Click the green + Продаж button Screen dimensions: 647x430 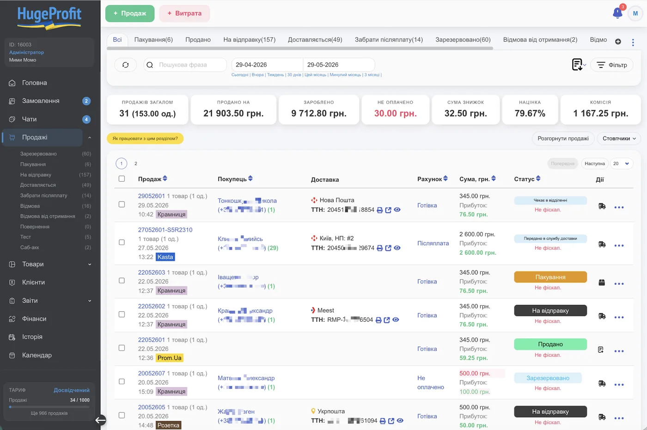(129, 13)
